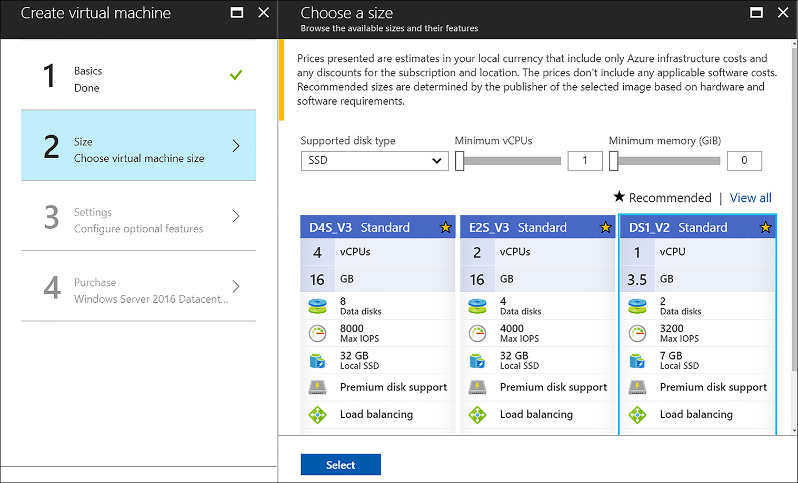Click the Select button
This screenshot has width=798, height=483.
pos(341,465)
